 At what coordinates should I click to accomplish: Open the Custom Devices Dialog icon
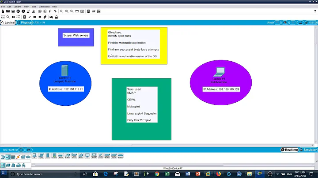tap(82, 11)
